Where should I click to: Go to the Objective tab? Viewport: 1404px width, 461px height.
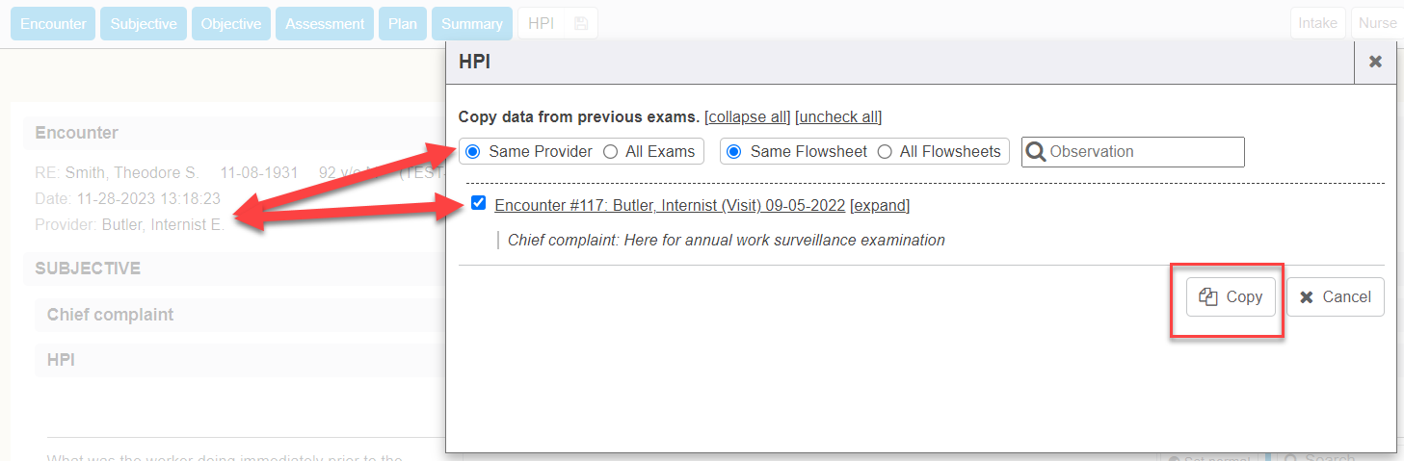[231, 23]
